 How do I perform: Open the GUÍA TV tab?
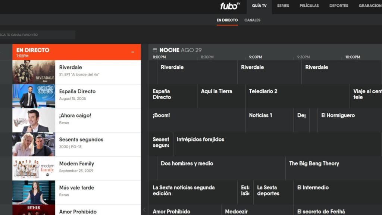(259, 6)
